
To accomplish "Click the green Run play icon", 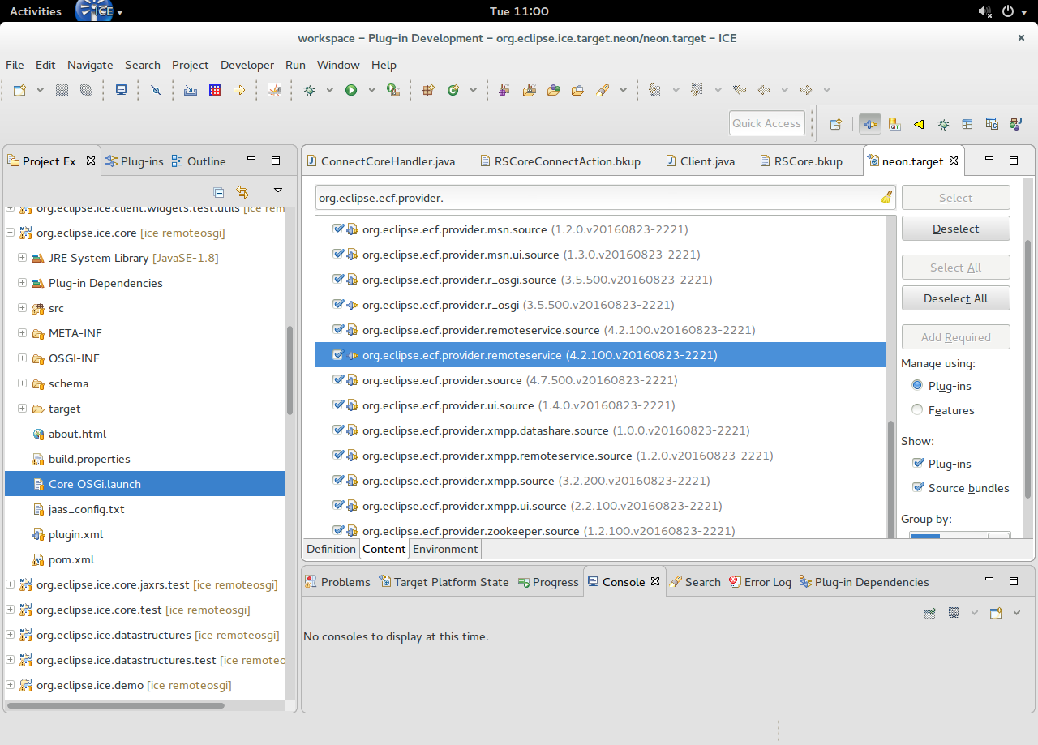I will [351, 90].
